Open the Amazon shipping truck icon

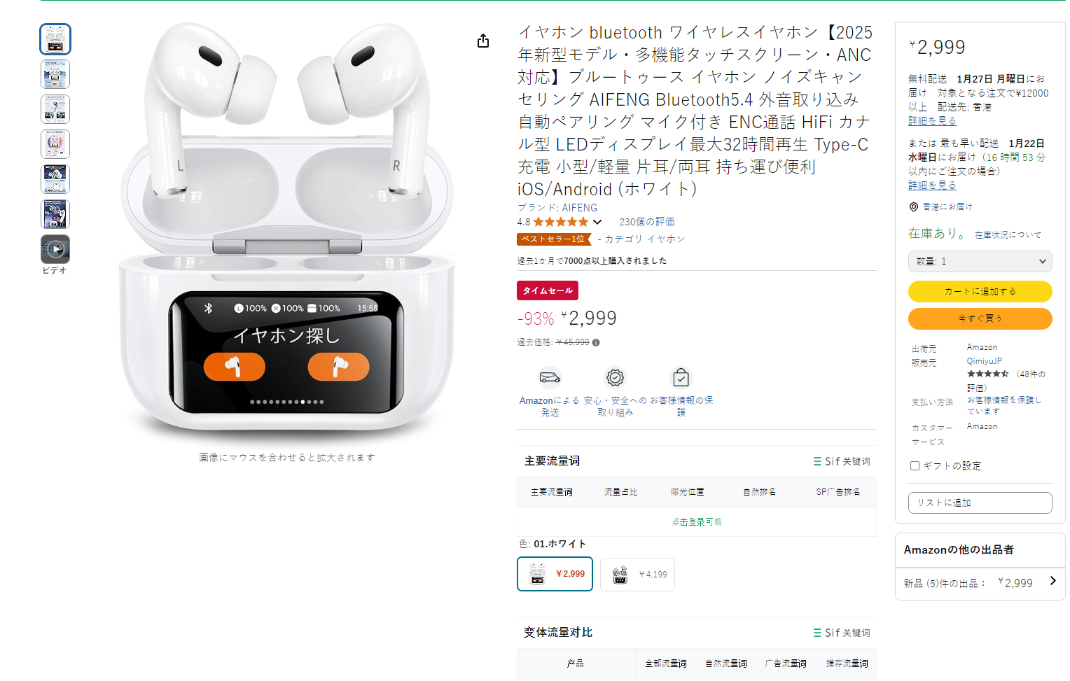pyautogui.click(x=550, y=378)
